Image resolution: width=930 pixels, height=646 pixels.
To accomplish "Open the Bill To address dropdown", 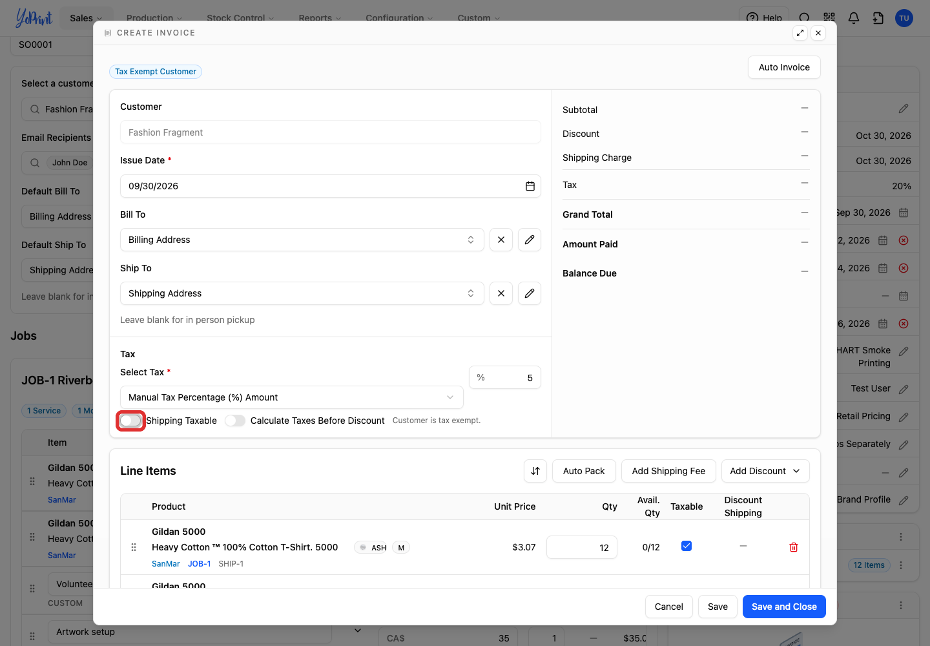I will coord(302,240).
